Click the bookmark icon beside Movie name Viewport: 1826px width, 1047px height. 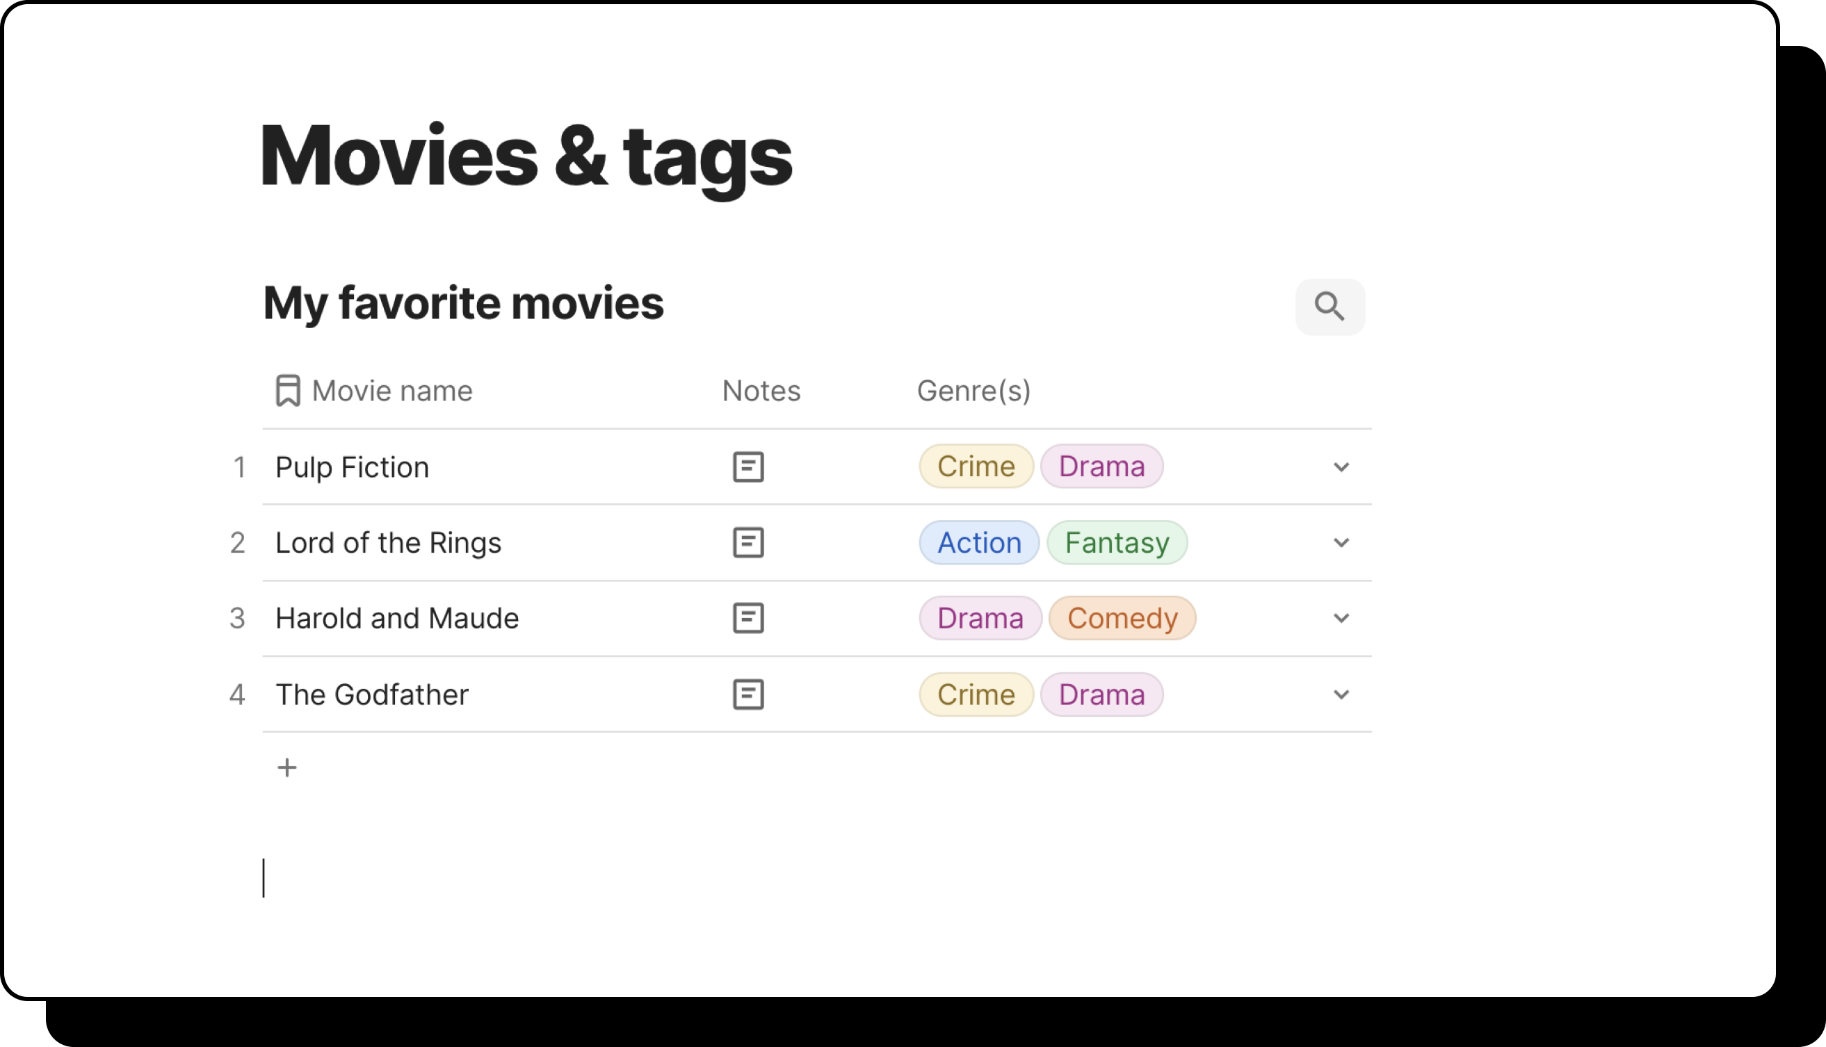[x=288, y=391]
